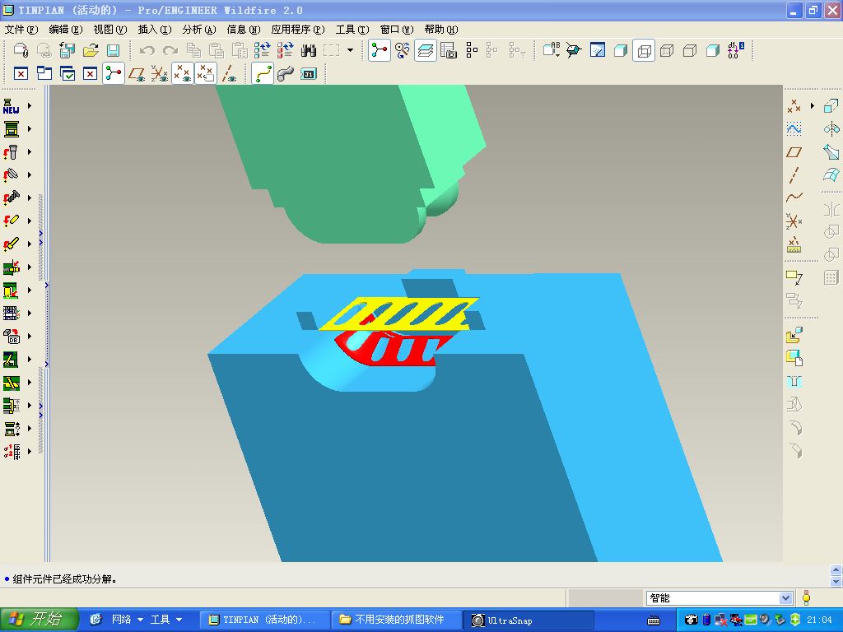Click the J1 tag display icon

click(309, 73)
